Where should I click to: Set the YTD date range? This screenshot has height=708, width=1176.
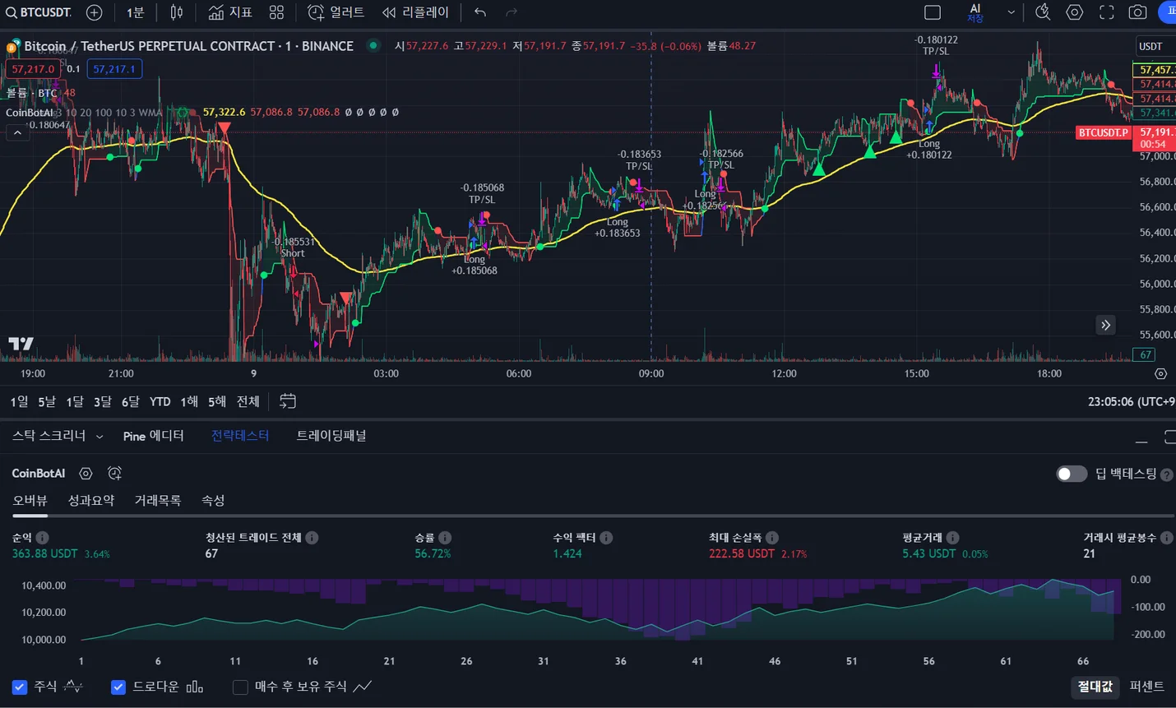[x=160, y=401]
